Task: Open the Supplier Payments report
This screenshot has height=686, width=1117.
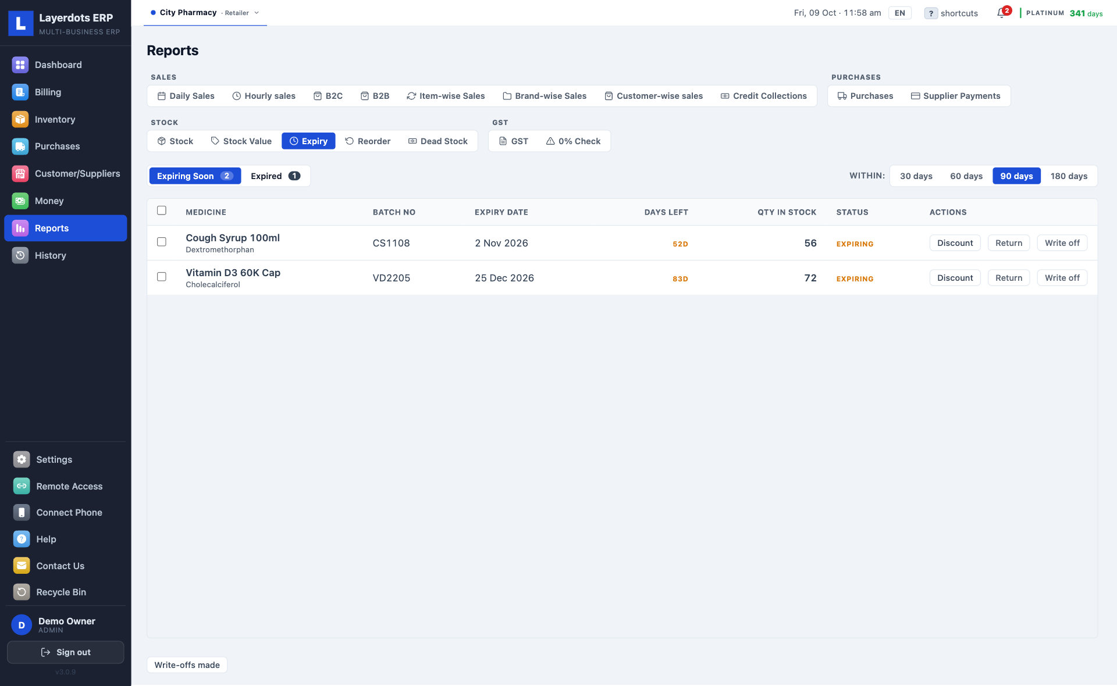Action: point(955,96)
